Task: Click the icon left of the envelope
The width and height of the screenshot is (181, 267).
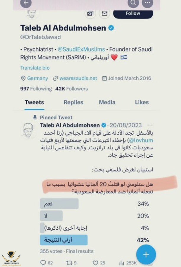Action: 90,13
